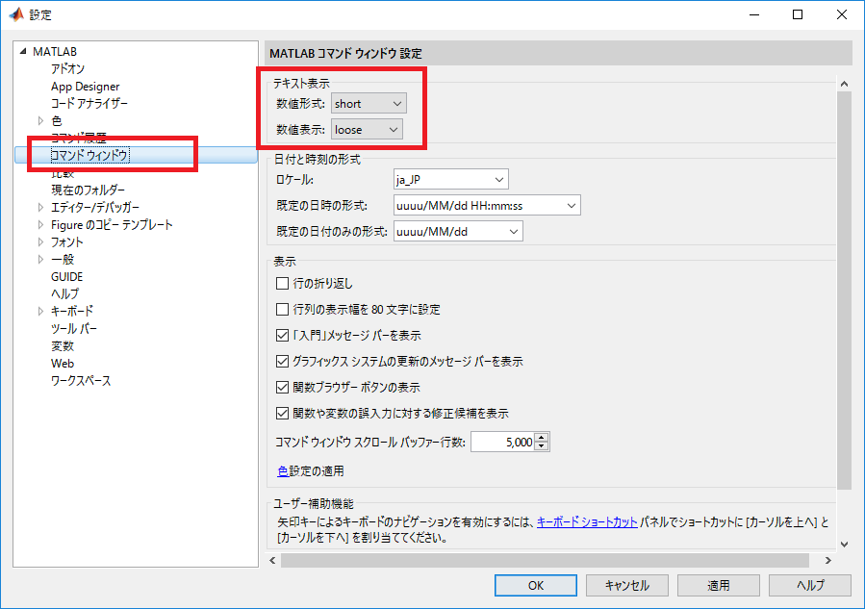
Task: Select エディター/デバッガー label in the tree
Action: (95, 208)
